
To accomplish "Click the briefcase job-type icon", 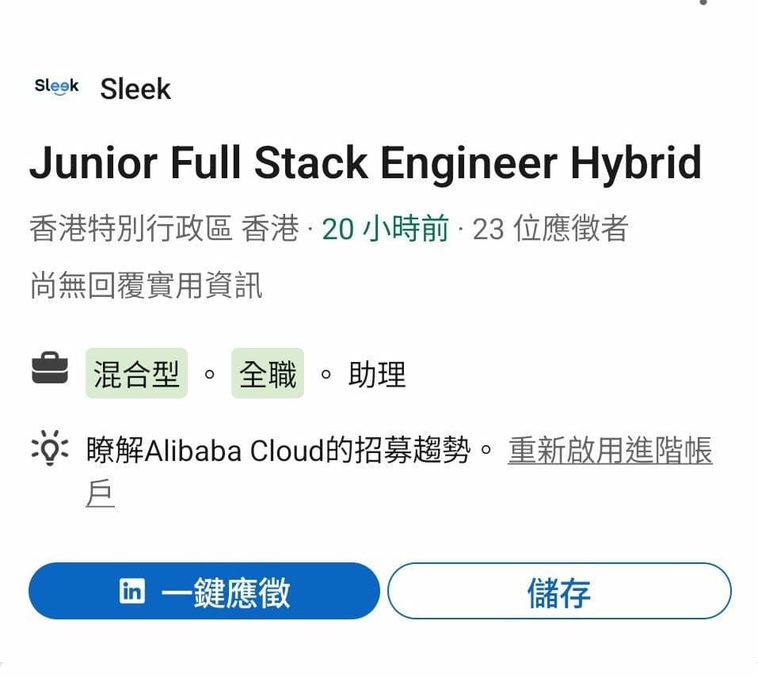I will tap(50, 368).
